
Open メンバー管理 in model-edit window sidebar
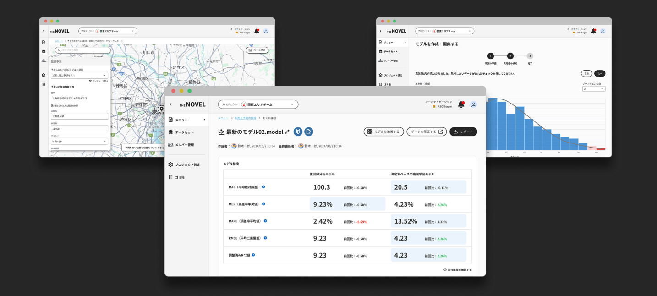[x=392, y=60]
